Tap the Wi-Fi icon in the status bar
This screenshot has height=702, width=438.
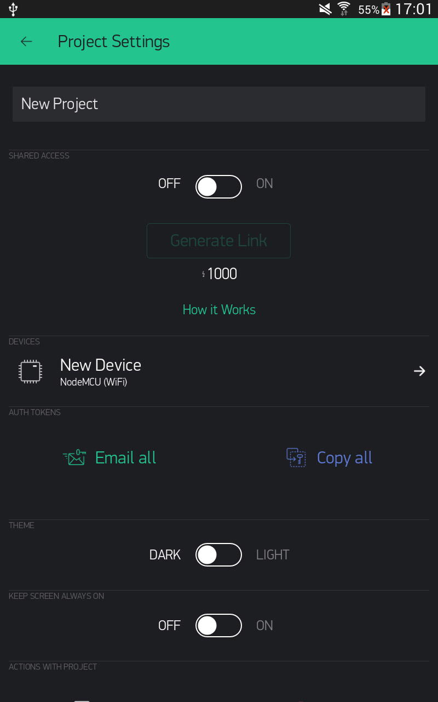pos(343,9)
